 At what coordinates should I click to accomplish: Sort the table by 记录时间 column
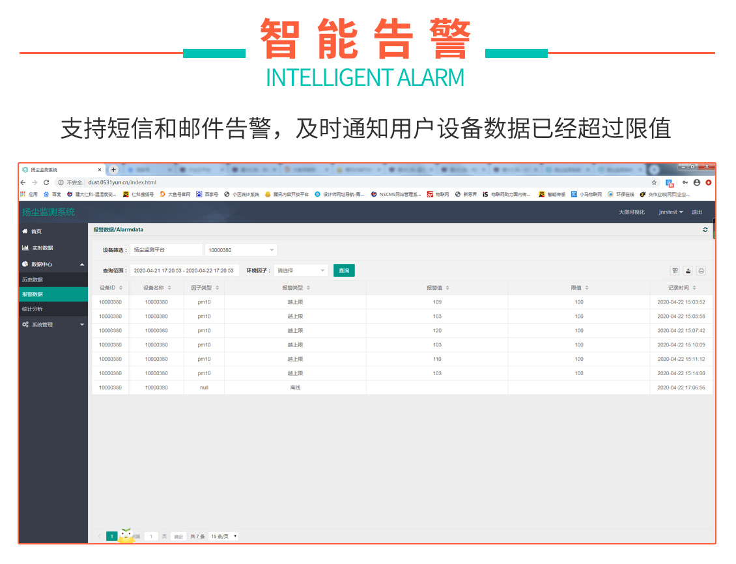coord(694,288)
